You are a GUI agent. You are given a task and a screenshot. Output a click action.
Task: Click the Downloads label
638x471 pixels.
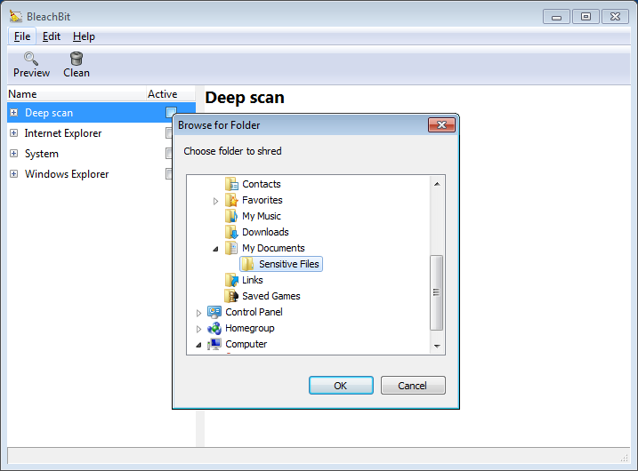pyautogui.click(x=265, y=232)
